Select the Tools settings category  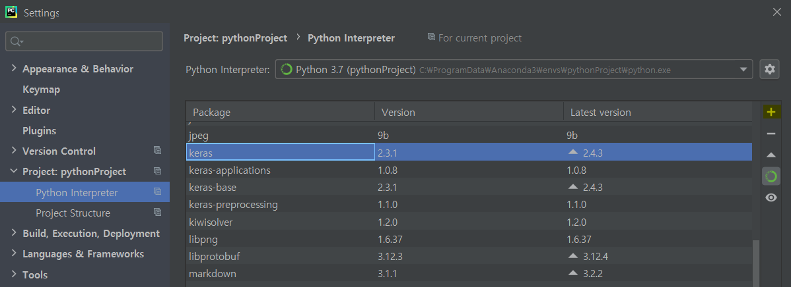pyautogui.click(x=35, y=275)
